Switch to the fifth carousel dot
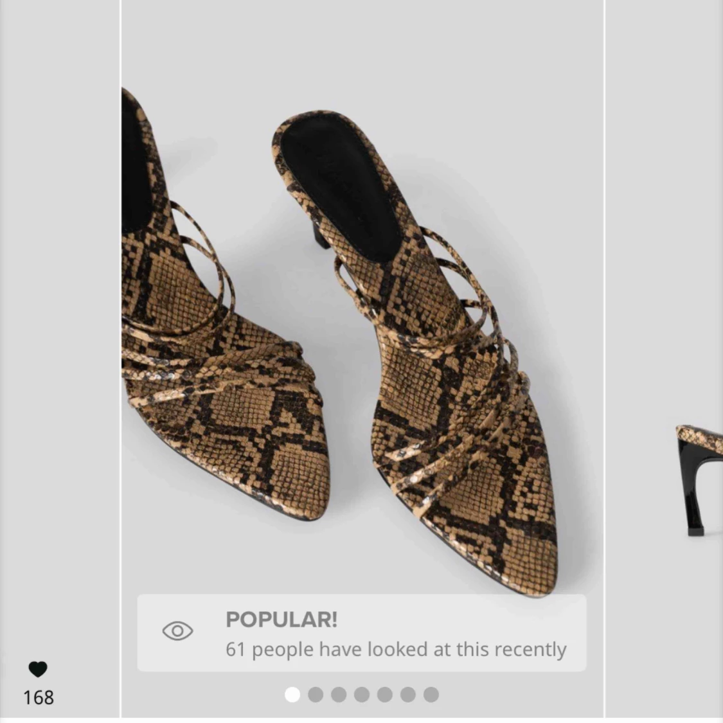Screen dimensions: 723x723 (x=384, y=695)
